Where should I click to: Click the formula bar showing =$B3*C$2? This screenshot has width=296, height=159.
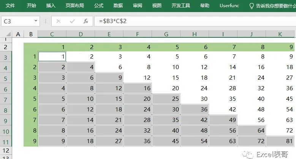click(195, 21)
